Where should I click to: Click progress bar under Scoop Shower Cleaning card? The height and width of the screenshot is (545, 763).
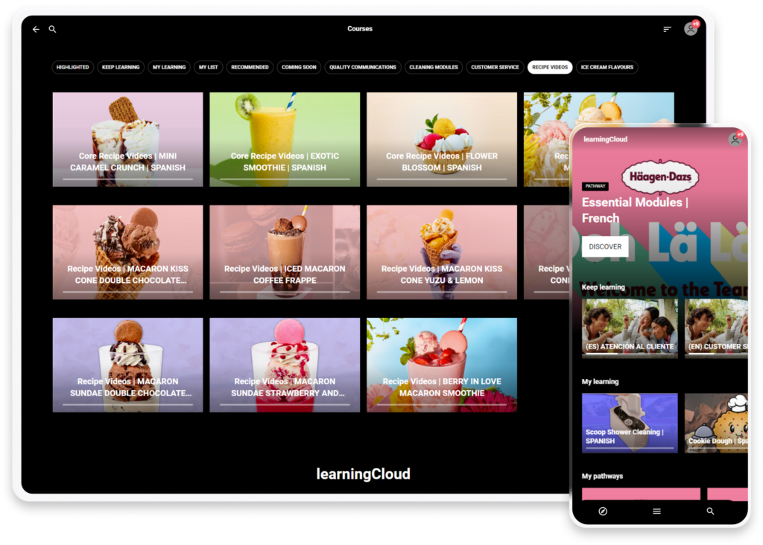click(630, 447)
